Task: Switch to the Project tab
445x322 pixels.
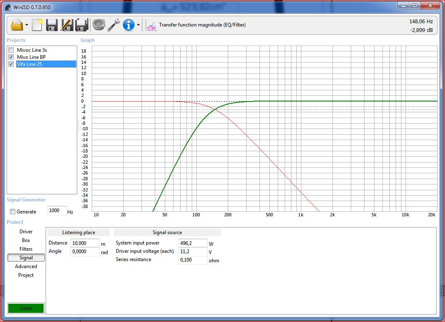Action: tap(26, 275)
